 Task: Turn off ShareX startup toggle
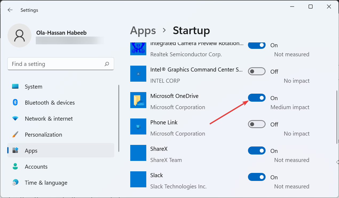257,151
